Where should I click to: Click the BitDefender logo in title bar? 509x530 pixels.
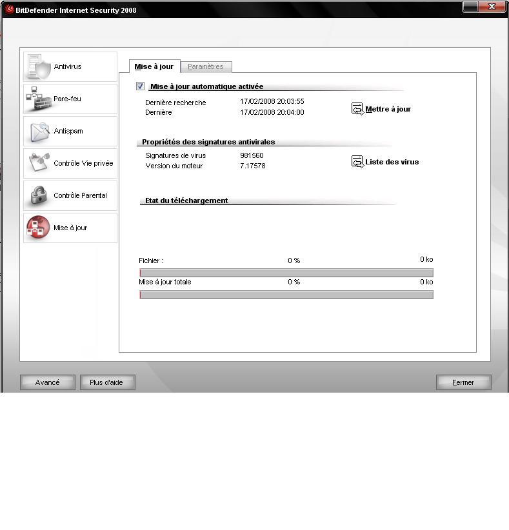tap(9, 10)
